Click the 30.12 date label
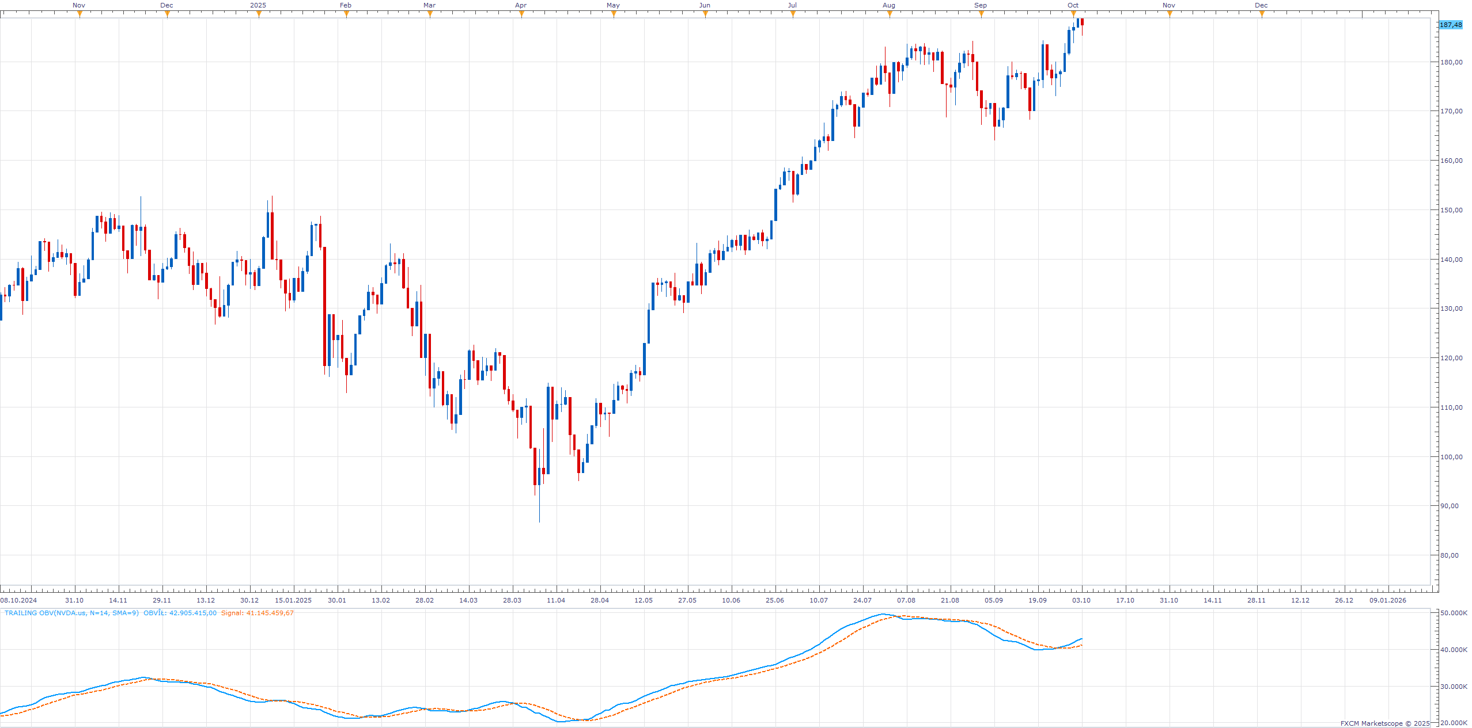The image size is (1472, 728). tap(249, 600)
